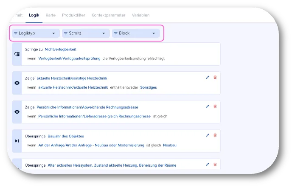
Task: Click the Neubau value link
Action: click(170, 145)
